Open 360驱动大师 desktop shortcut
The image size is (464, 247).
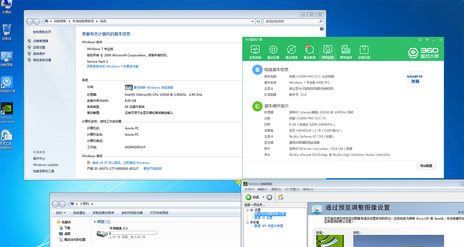pyautogui.click(x=7, y=84)
